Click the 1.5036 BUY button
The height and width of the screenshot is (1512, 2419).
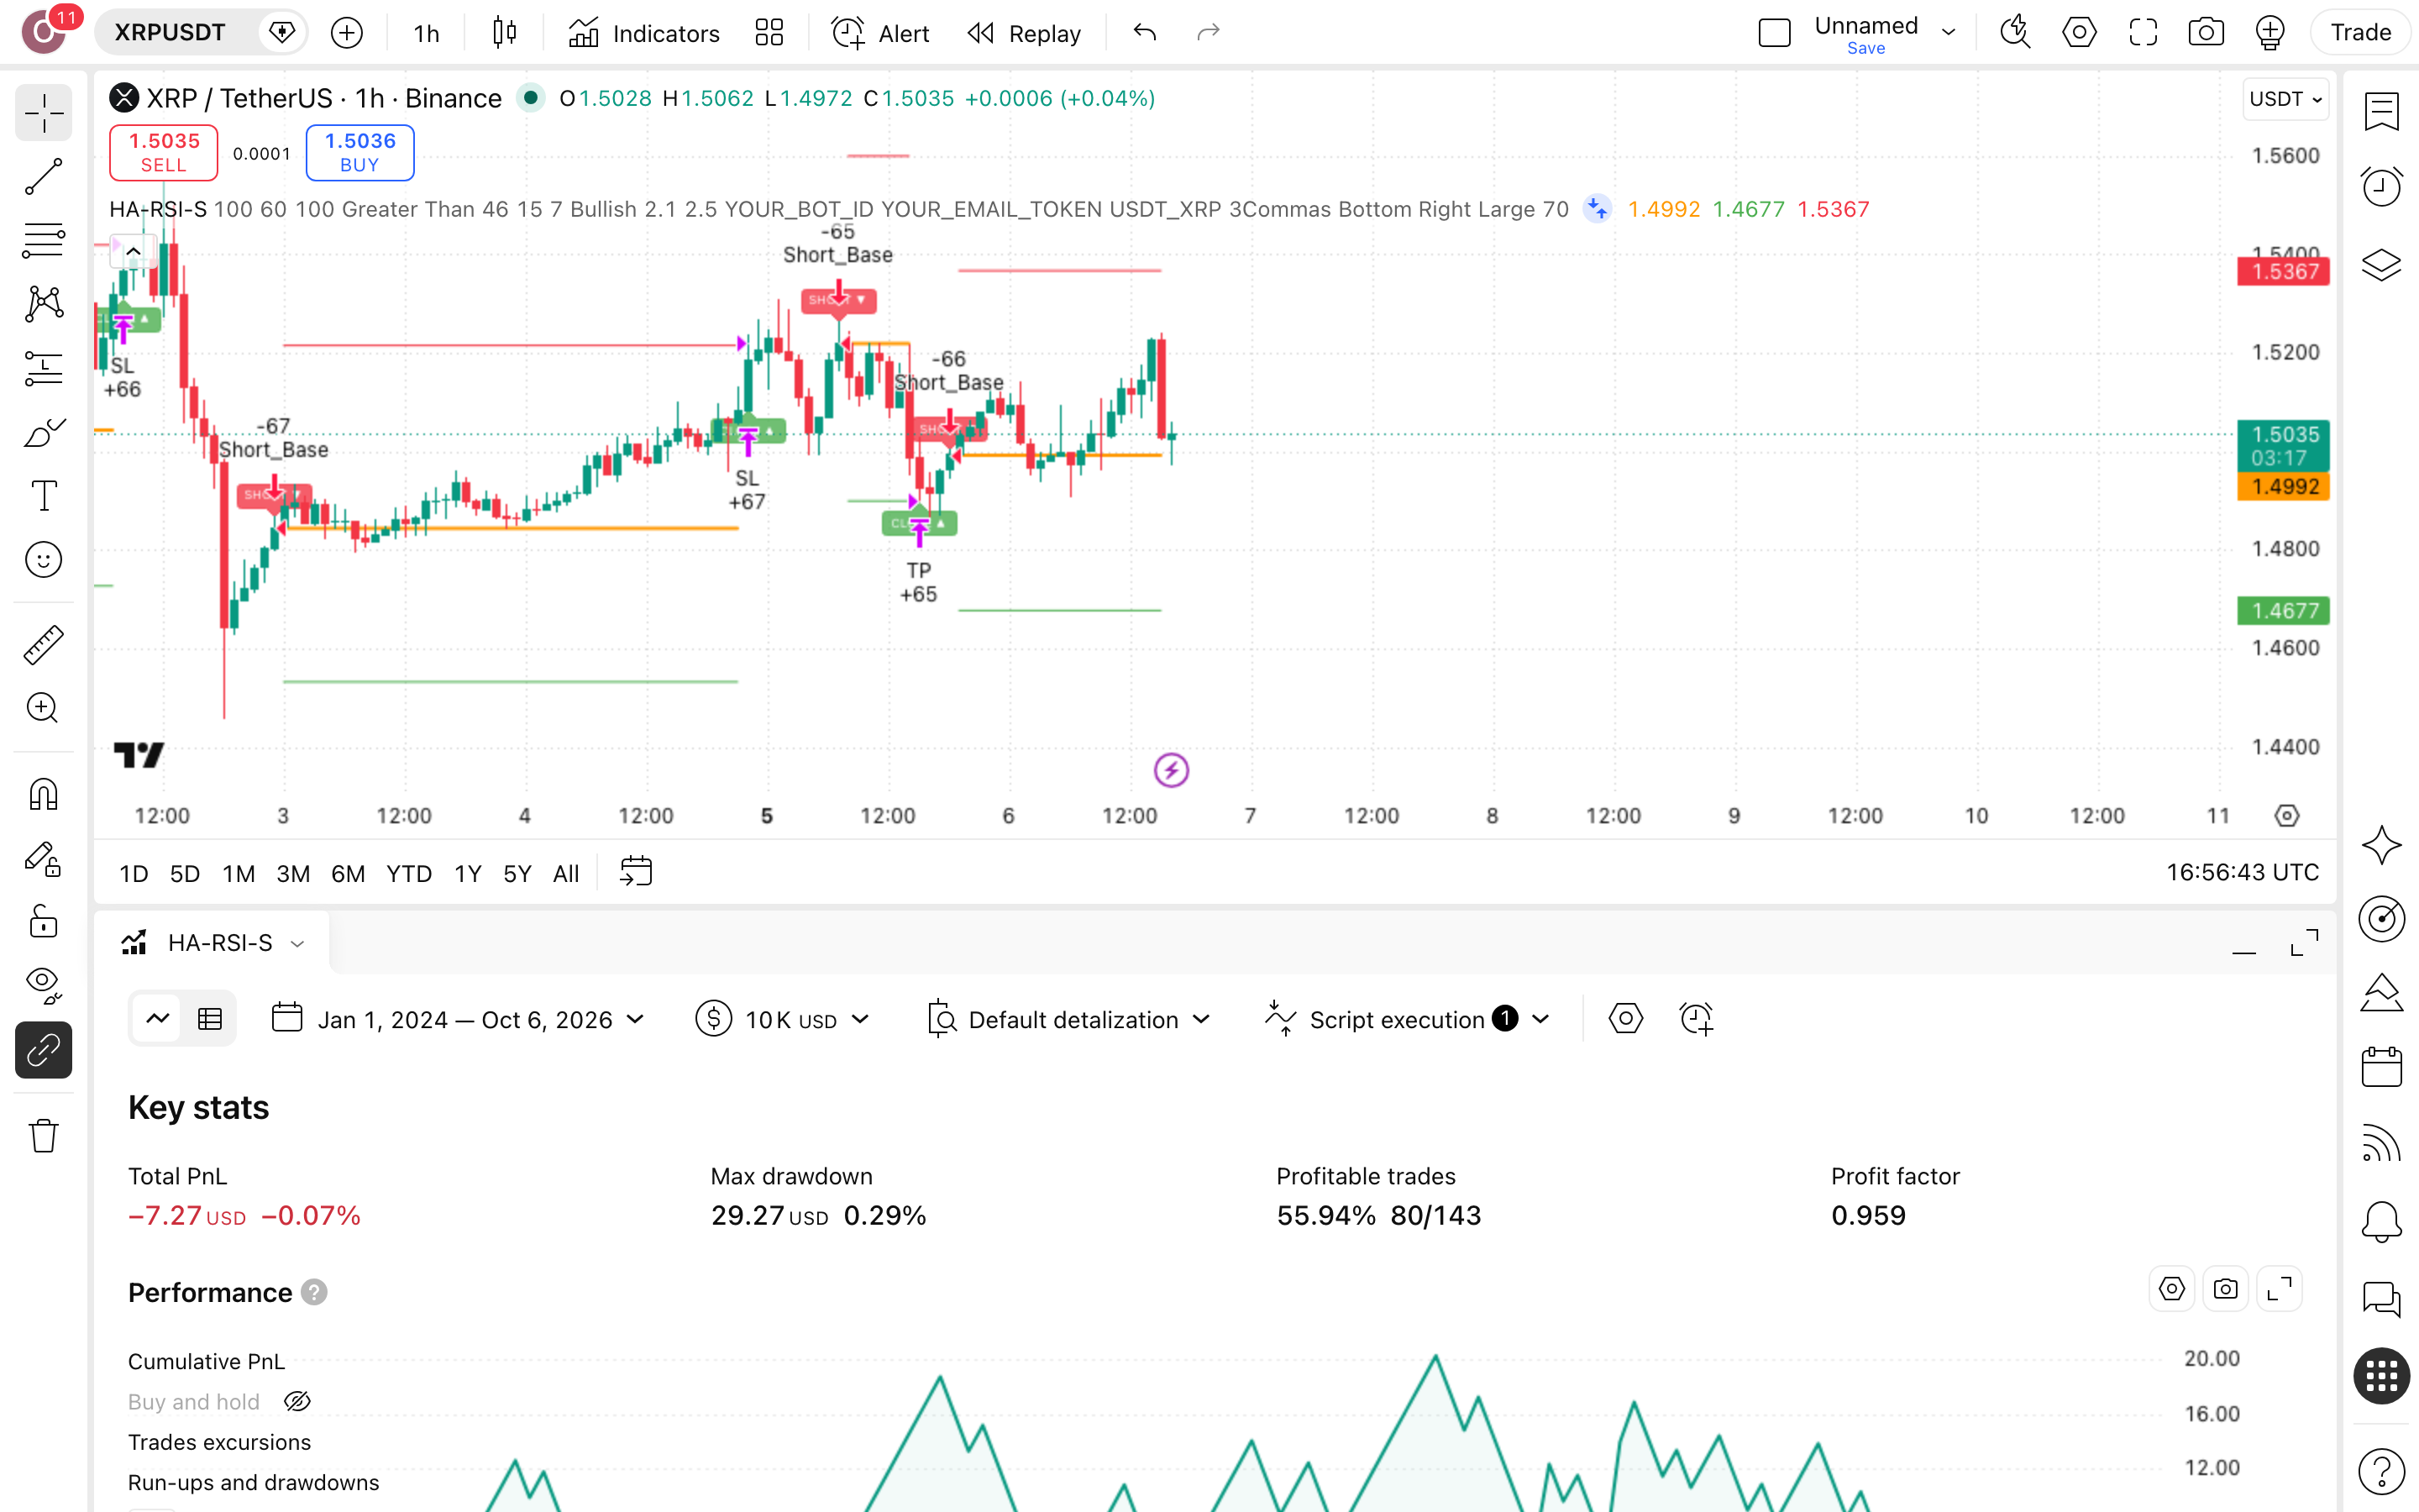coord(359,152)
